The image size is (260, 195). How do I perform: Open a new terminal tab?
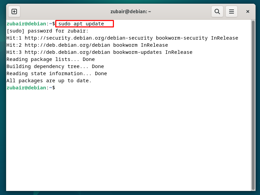coord(14,12)
